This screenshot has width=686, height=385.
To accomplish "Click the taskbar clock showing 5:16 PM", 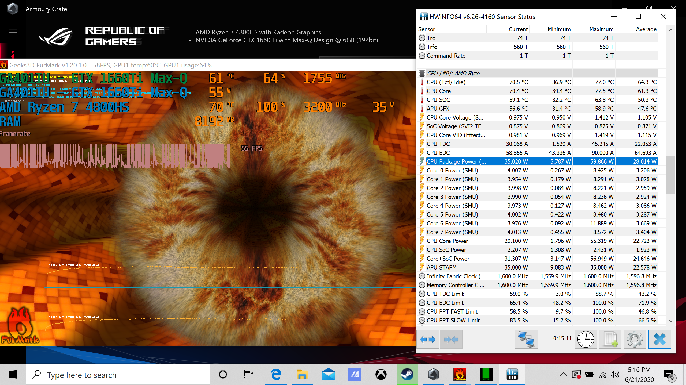I will pos(639,375).
